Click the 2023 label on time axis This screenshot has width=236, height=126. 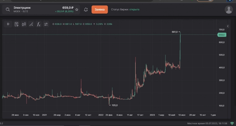(x=152, y=115)
